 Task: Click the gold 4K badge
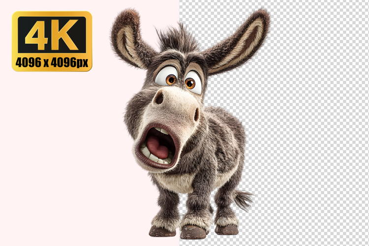[52, 41]
